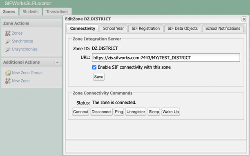Click the New Zone Group link

(x=27, y=73)
